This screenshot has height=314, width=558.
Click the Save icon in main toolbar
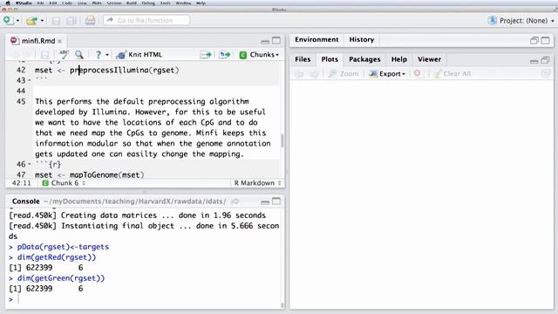click(56, 21)
